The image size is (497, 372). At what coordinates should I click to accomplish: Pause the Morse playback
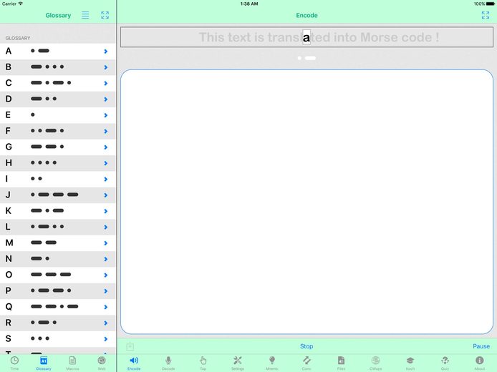click(481, 346)
